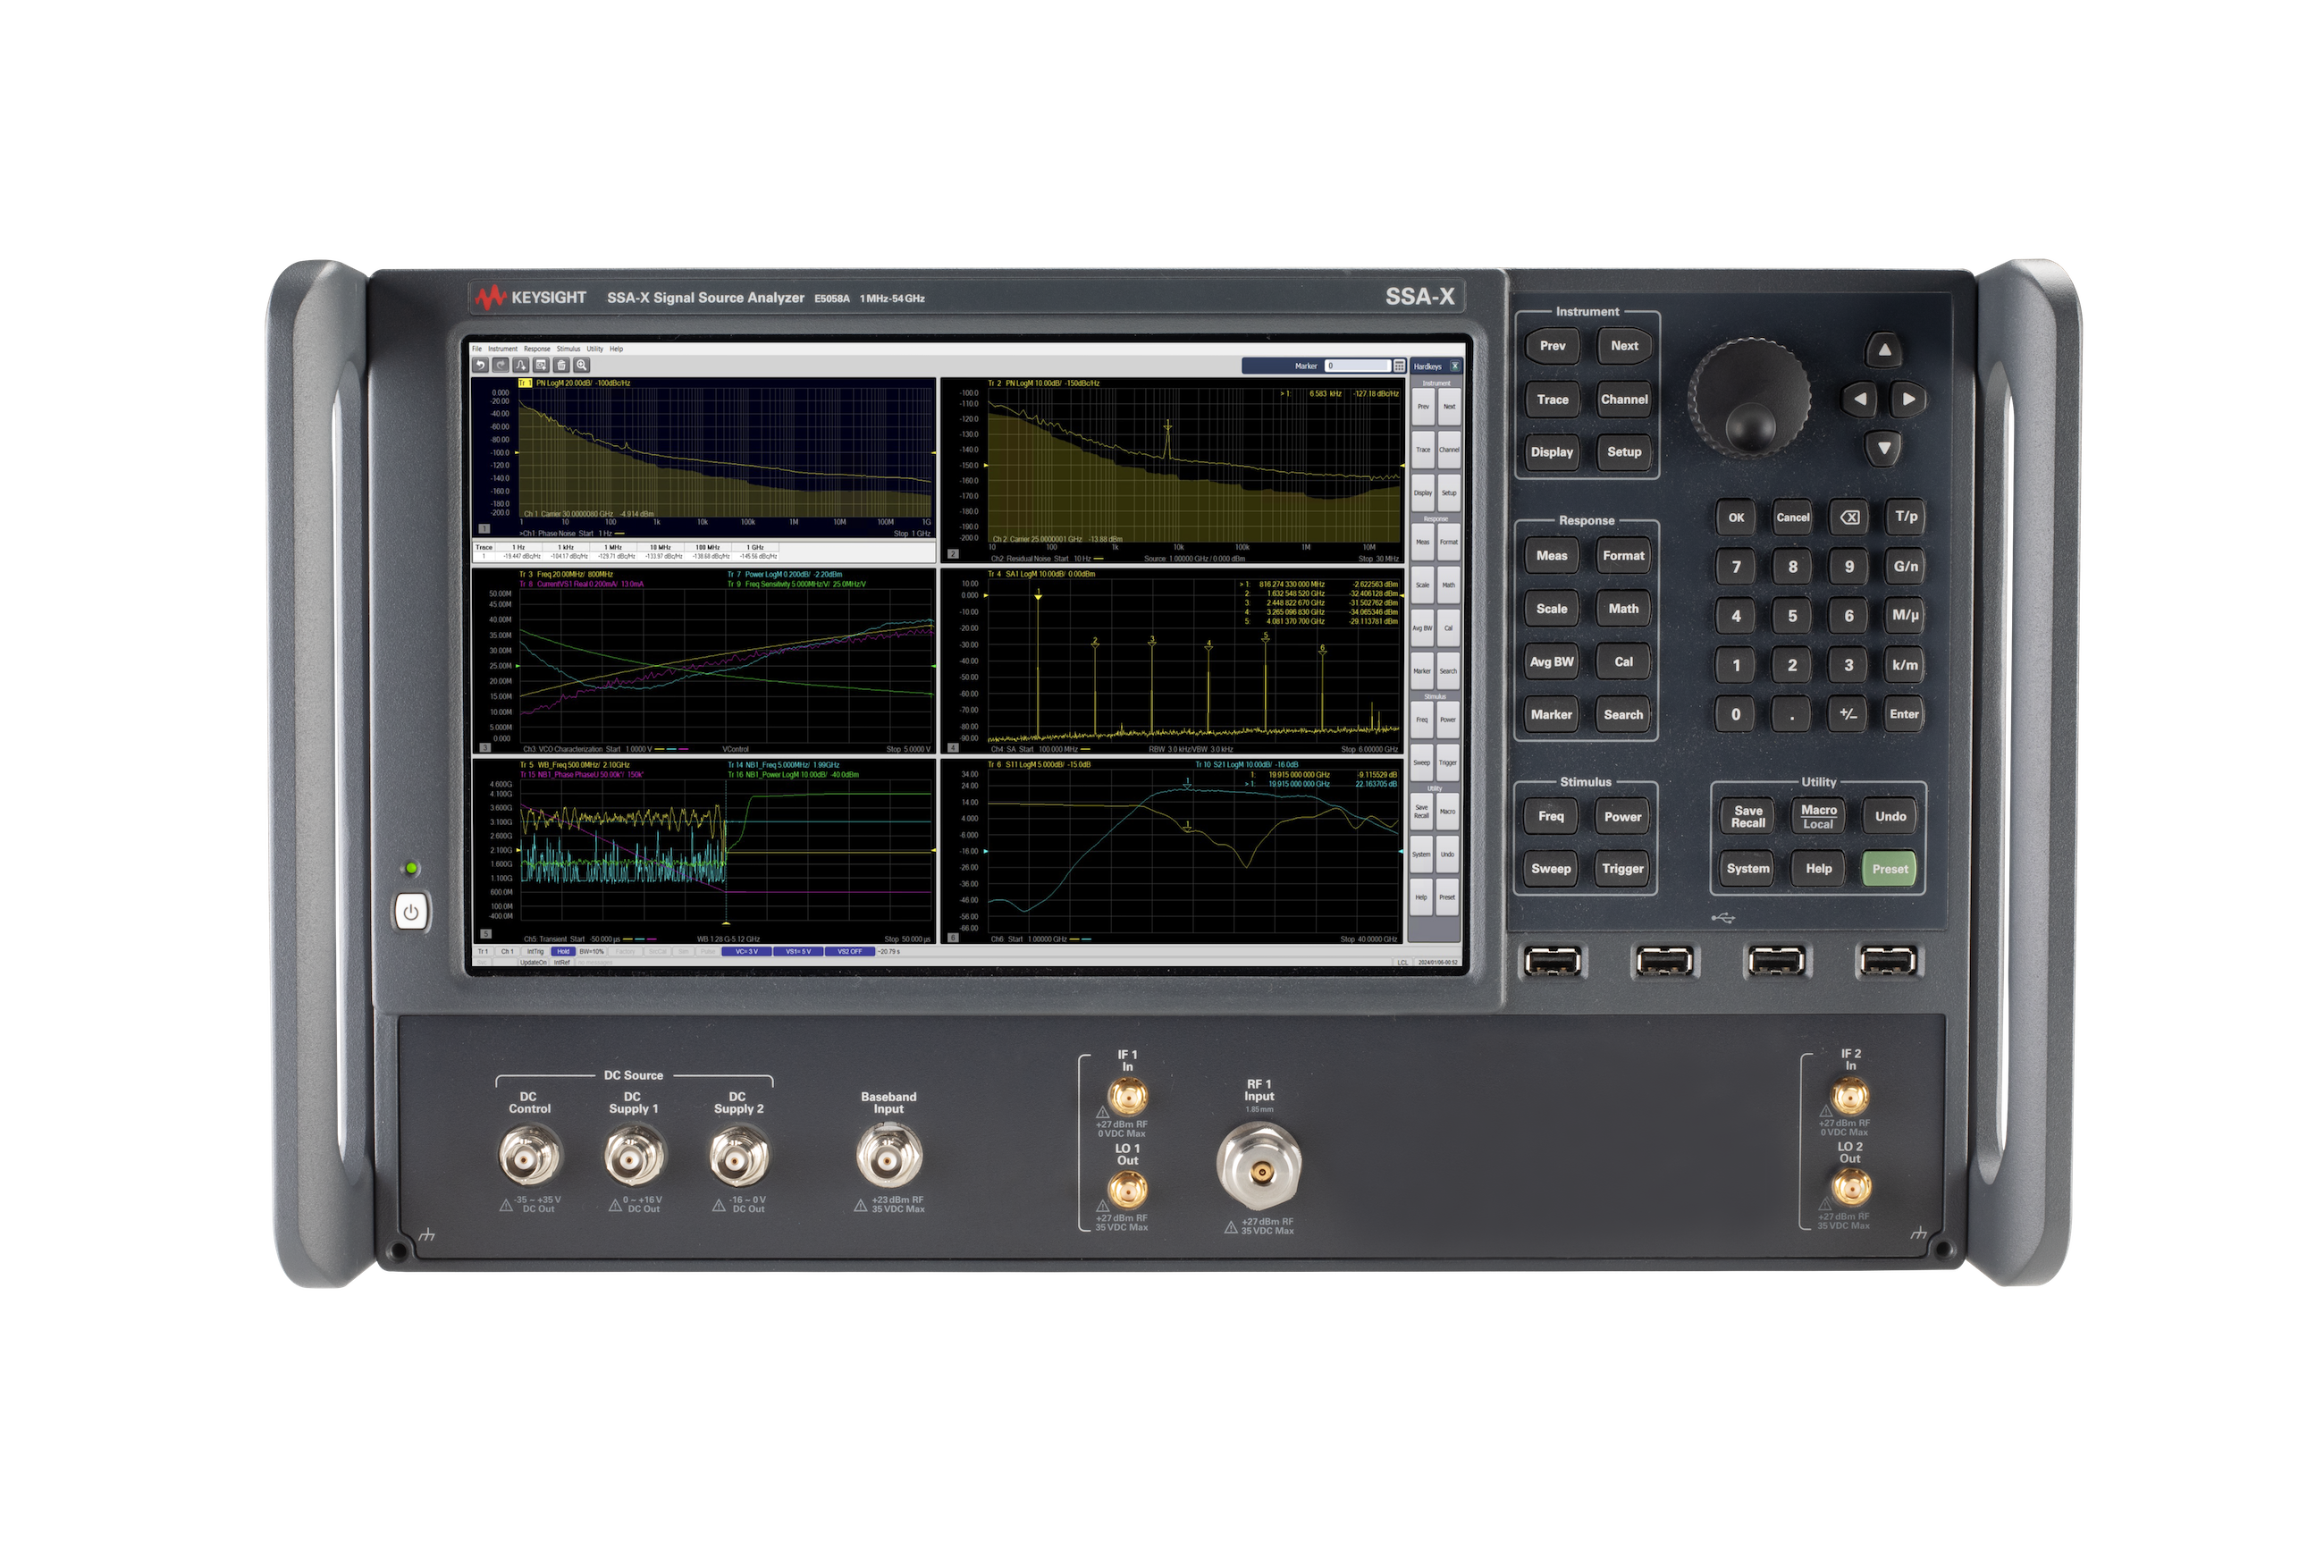Screen dimensions: 2324x1549
Task: Open the Stimulus menu in the menu bar
Action: (568, 349)
